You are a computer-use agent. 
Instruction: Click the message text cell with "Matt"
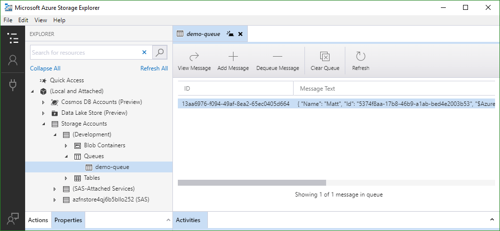pos(396,104)
